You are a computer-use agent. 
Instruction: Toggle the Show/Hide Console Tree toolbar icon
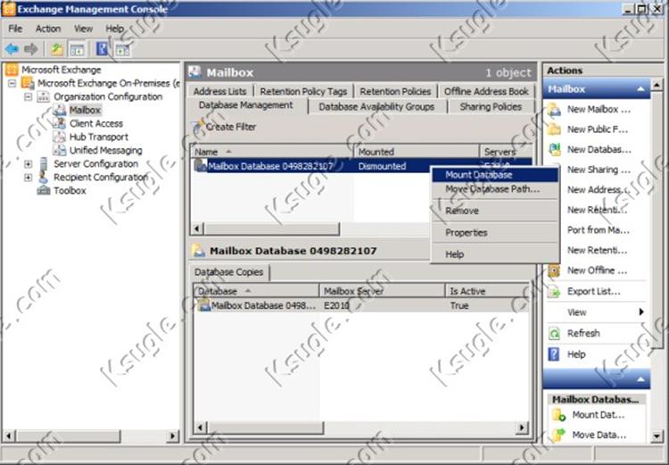78,49
